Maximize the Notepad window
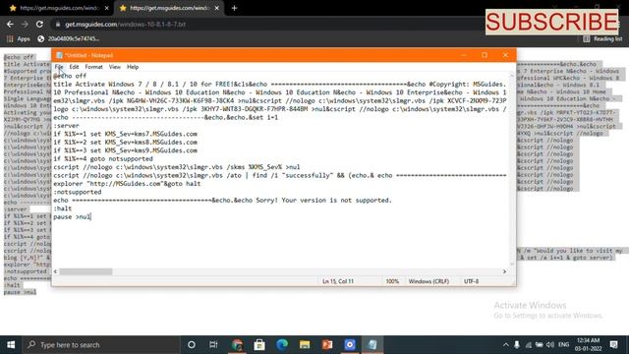This screenshot has height=354, width=629. (485, 55)
